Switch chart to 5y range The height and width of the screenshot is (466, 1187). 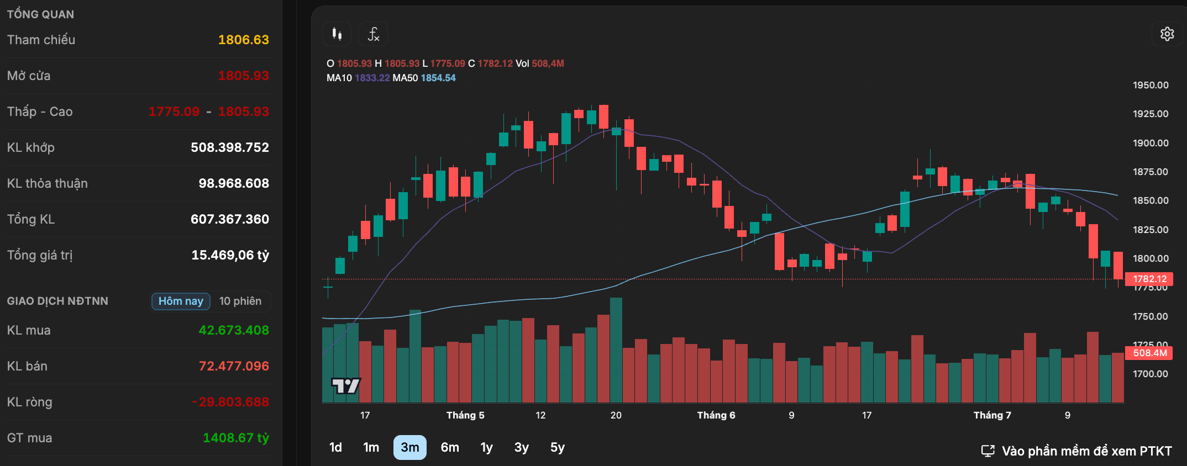[x=558, y=447]
